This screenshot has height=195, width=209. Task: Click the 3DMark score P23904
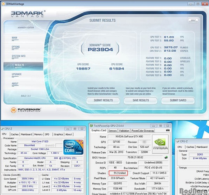[x=100, y=50]
